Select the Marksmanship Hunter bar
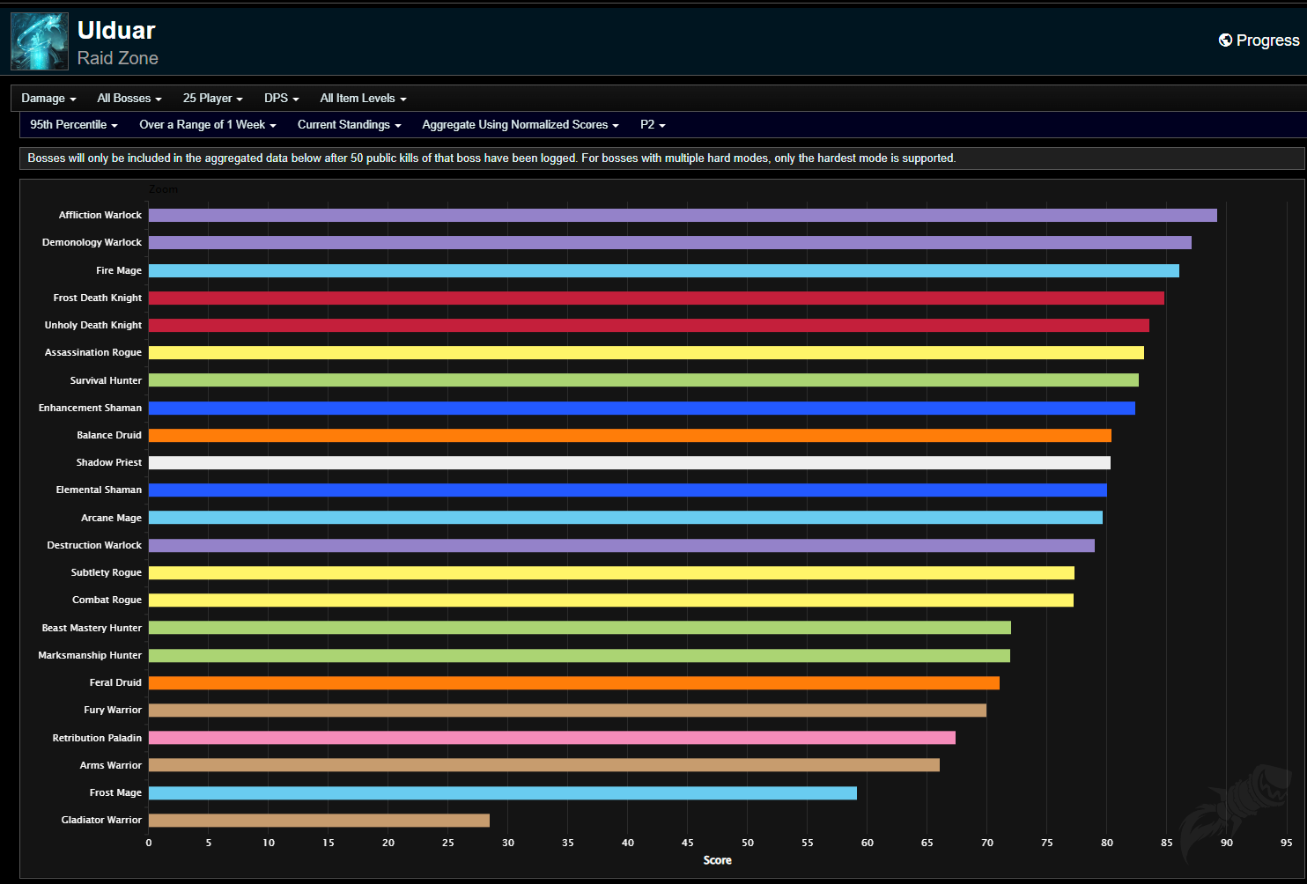This screenshot has height=884, width=1307. 580,655
